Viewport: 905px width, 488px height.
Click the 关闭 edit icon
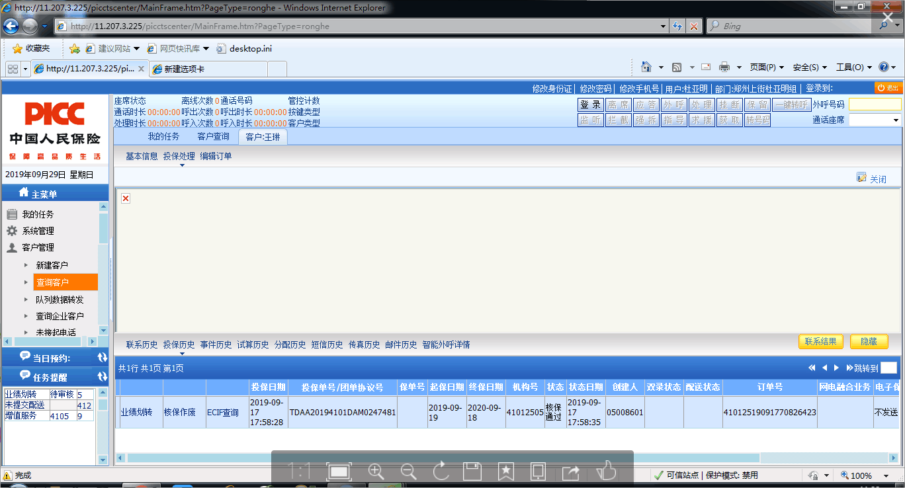[861, 177]
